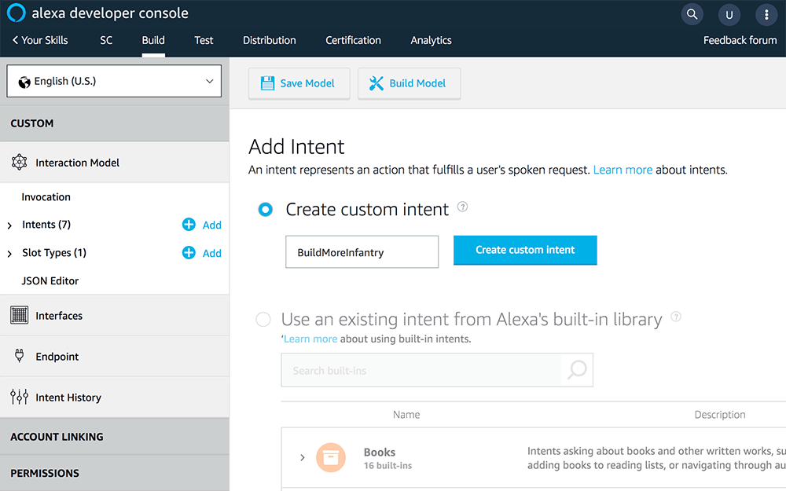This screenshot has width=786, height=491.
Task: Open the Distribution tab
Action: pos(269,40)
